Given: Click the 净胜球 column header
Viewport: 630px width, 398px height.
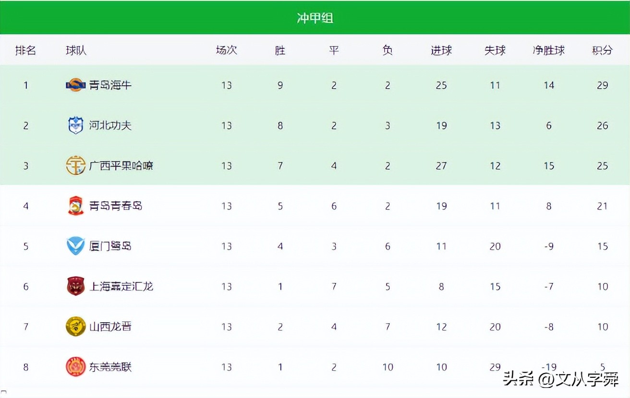Looking at the screenshot, I should [548, 50].
